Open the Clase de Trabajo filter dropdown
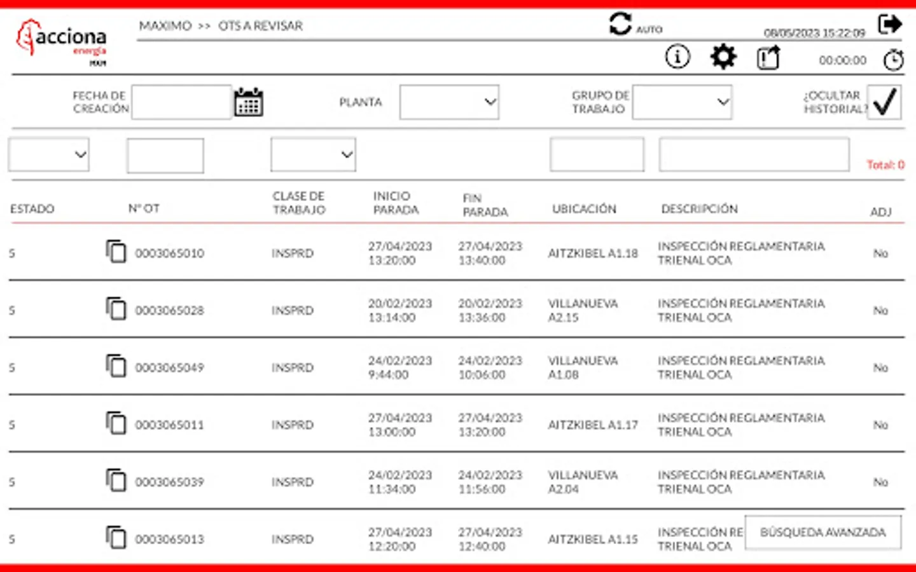The image size is (916, 572). [x=313, y=154]
